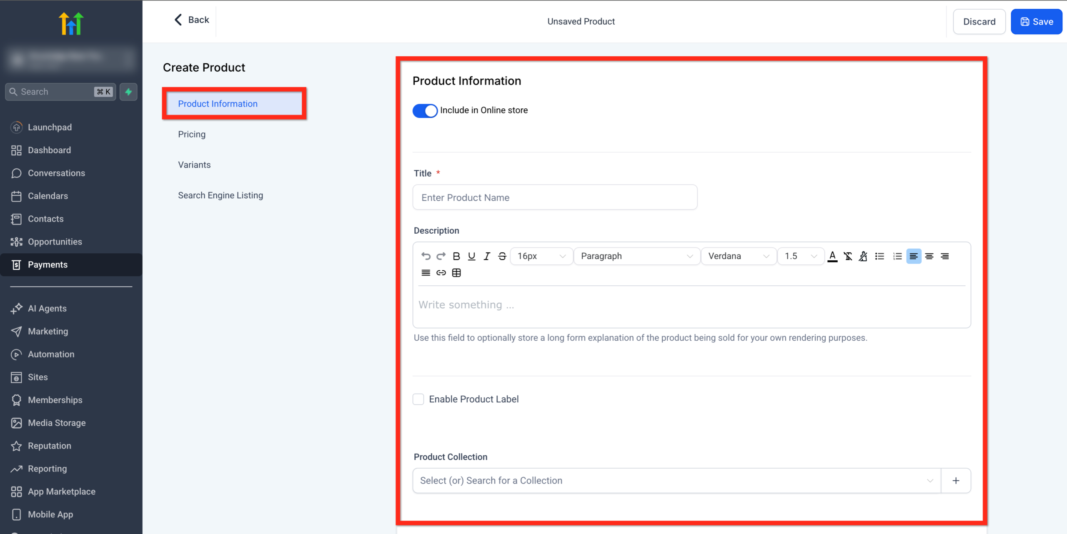Toggle off Include in Online store
The height and width of the screenshot is (534, 1067).
tap(425, 110)
